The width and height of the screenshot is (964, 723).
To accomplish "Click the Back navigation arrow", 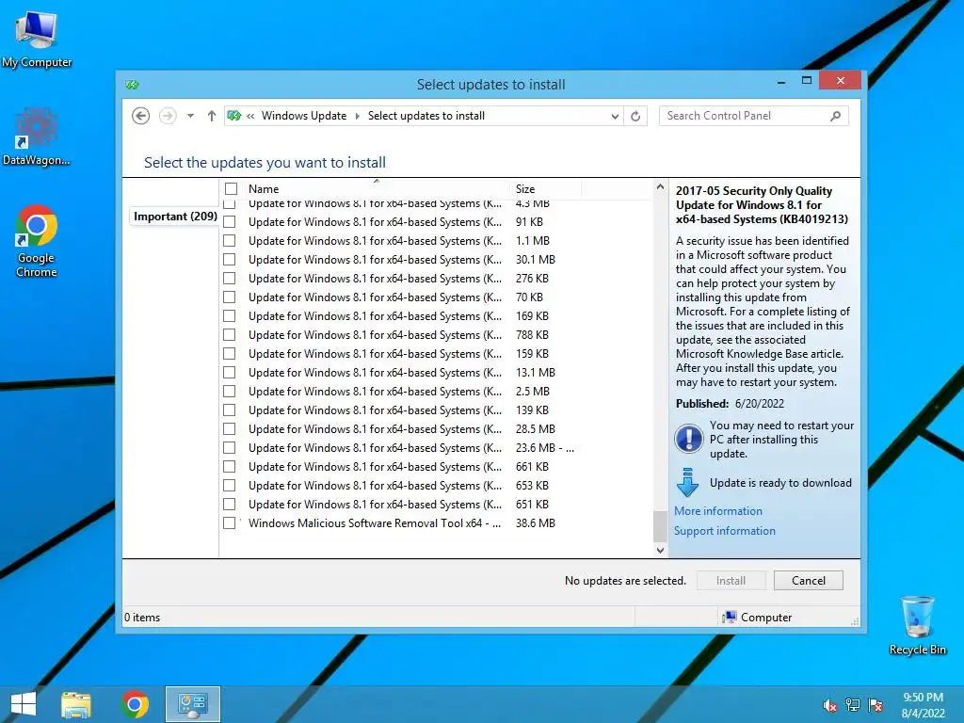I will 141,116.
